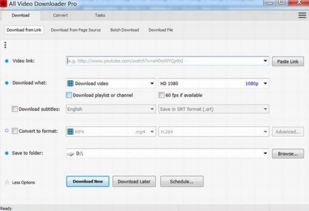Click the film icon beside MP4 format
This screenshot has height=211, width=309.
(70, 132)
